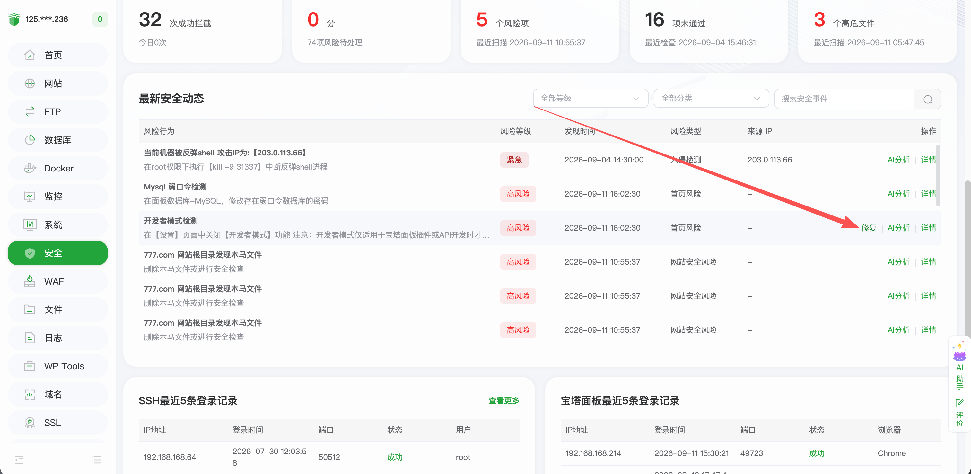Click 风险等级 column header

(x=515, y=131)
